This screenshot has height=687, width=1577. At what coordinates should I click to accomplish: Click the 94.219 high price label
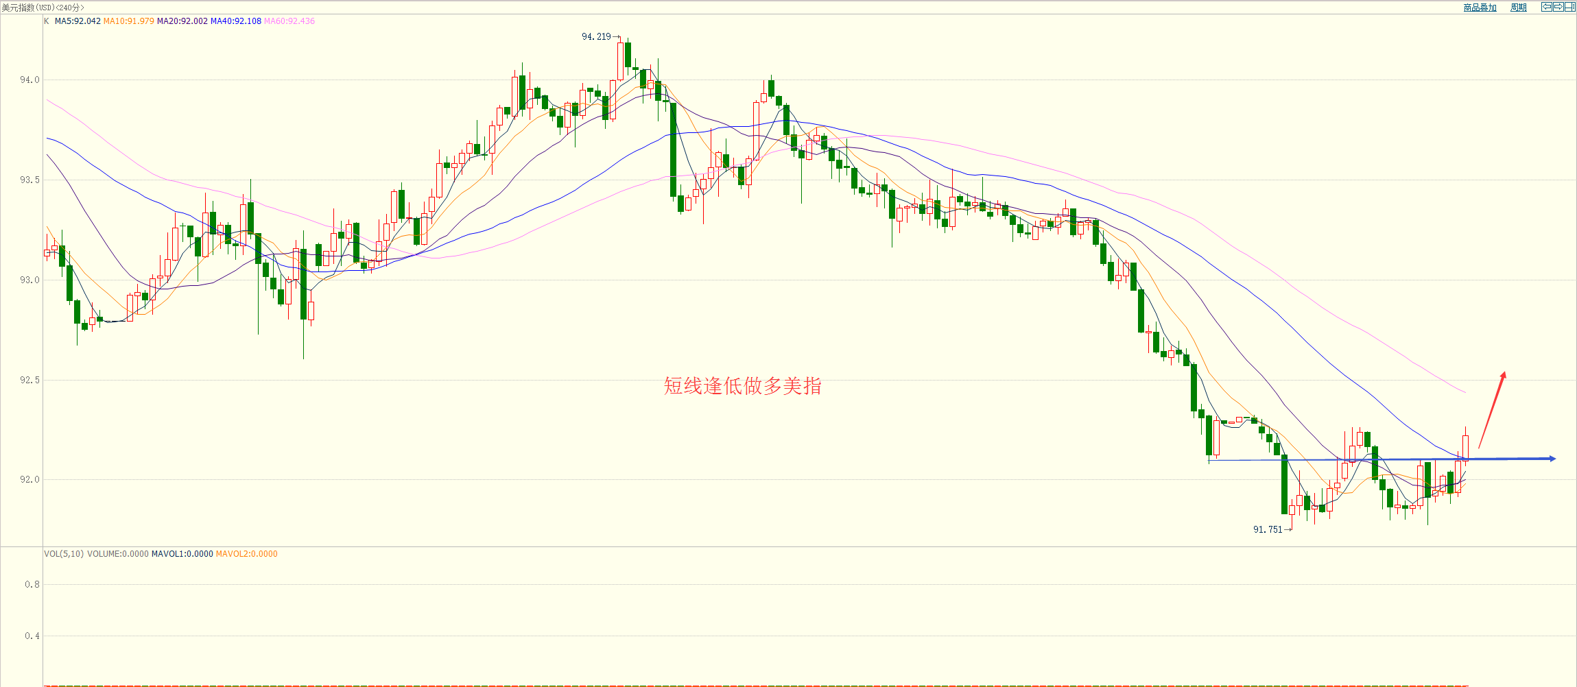596,37
